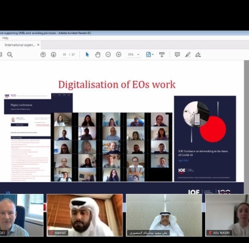Zoom in with the plus icon
Screen dimensions: 249x243
[x=119, y=54]
